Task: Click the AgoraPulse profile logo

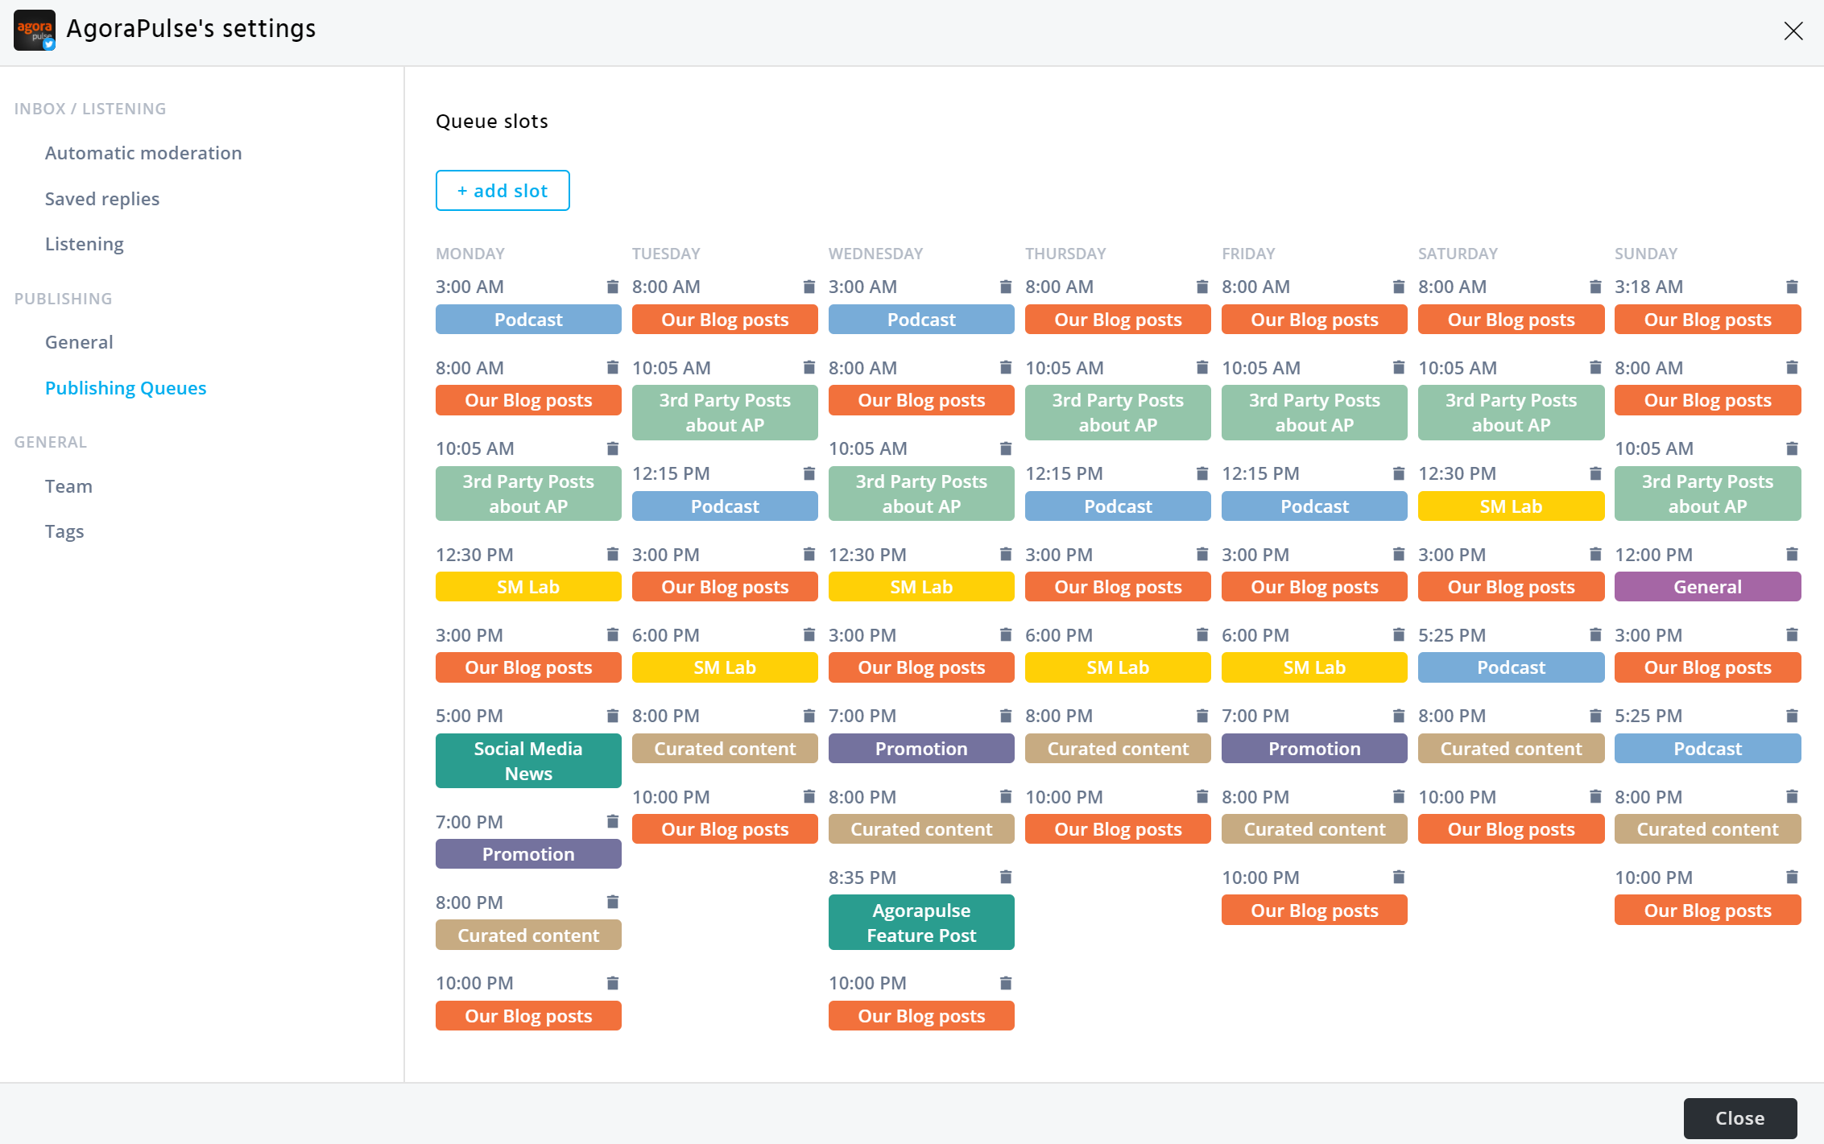Action: [x=35, y=30]
